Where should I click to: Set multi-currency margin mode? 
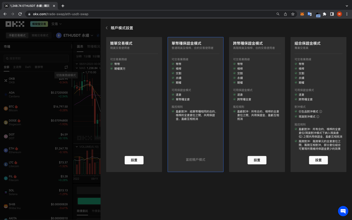click(x=257, y=160)
